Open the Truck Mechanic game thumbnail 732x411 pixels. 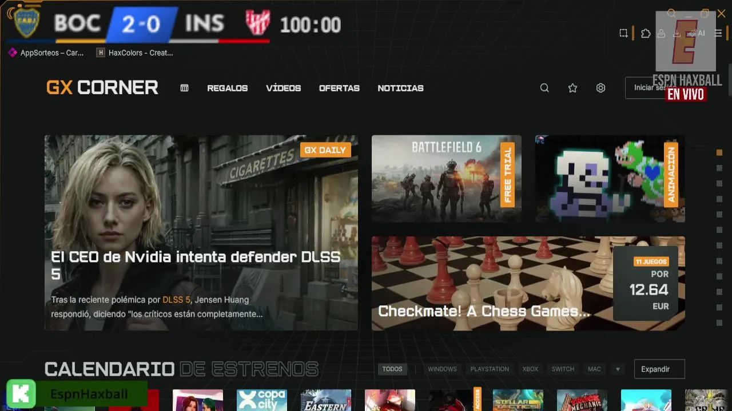tap(582, 400)
